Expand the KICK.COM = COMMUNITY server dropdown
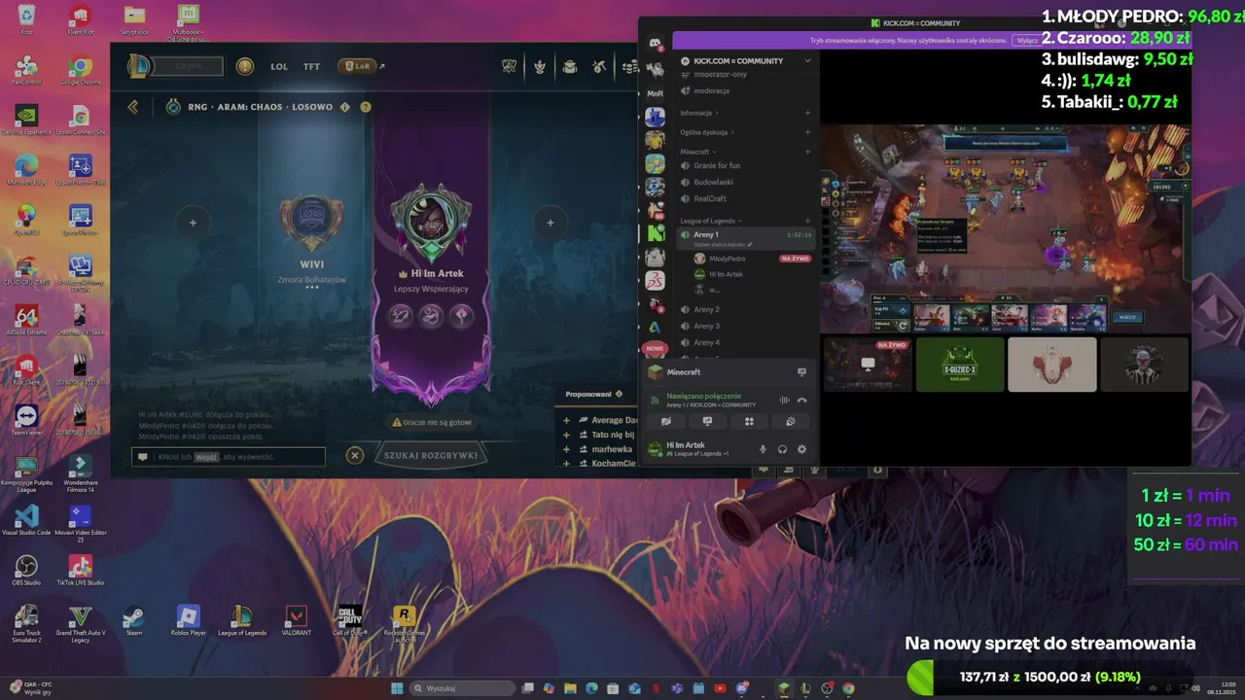The height and width of the screenshot is (700, 1245). point(807,61)
